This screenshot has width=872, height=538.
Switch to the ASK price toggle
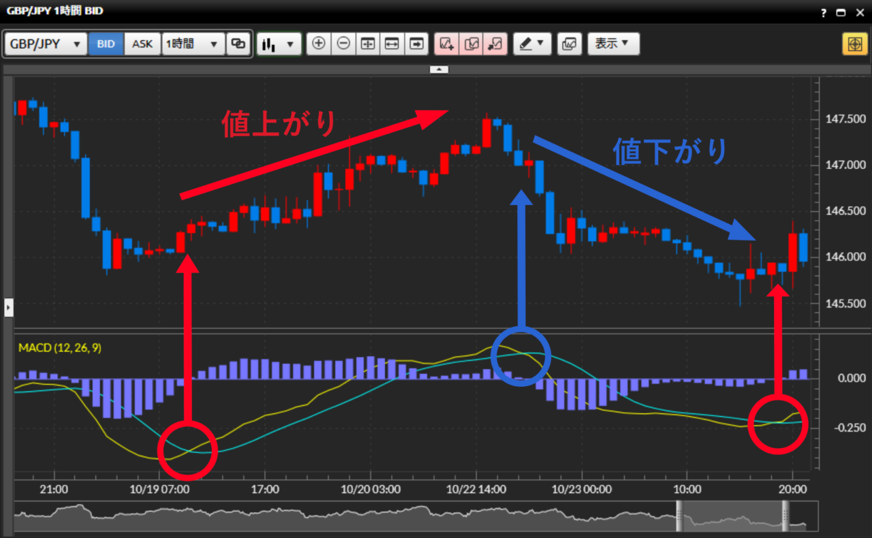142,44
